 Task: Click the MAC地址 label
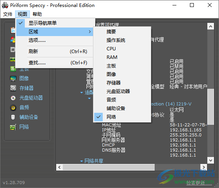[112, 125]
